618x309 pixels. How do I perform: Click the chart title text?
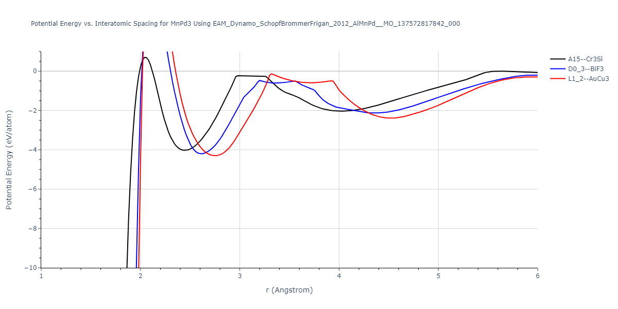tap(245, 24)
